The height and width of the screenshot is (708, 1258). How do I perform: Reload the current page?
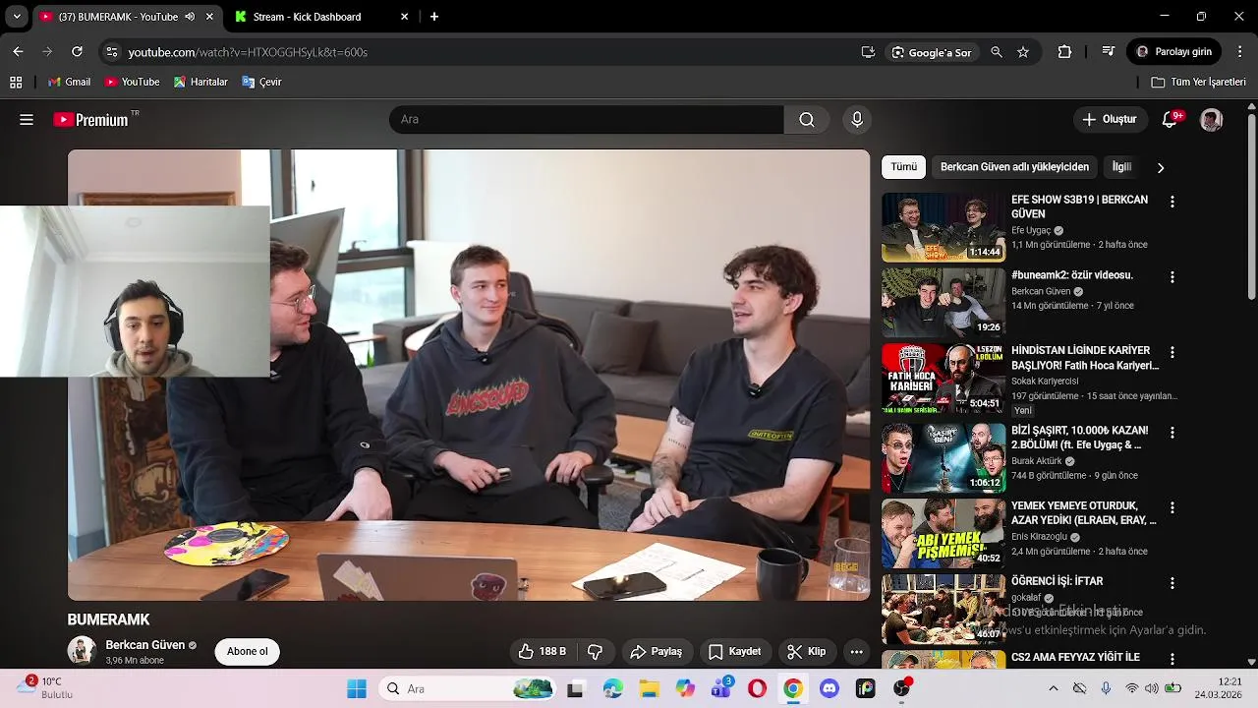77,51
